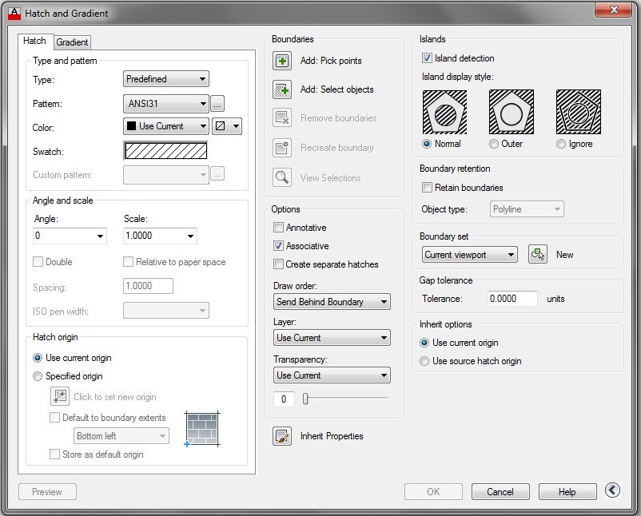Click the Preview button
Viewport: 641px width, 516px height.
(x=46, y=491)
